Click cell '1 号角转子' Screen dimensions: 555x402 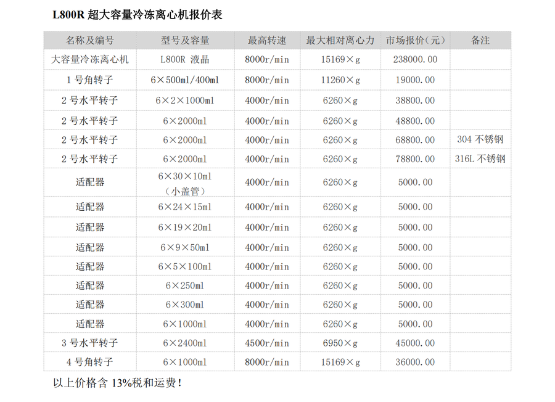coord(90,80)
